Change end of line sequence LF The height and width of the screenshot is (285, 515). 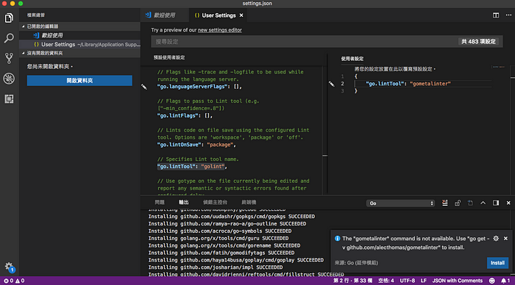[x=424, y=281]
